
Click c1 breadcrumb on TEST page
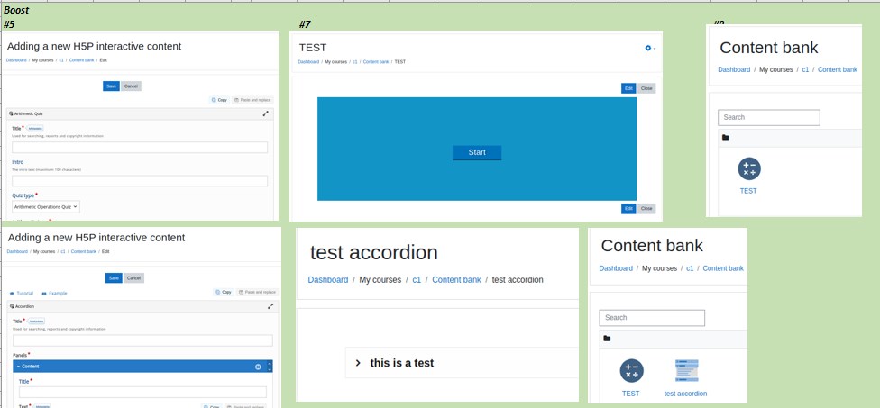(x=354, y=61)
